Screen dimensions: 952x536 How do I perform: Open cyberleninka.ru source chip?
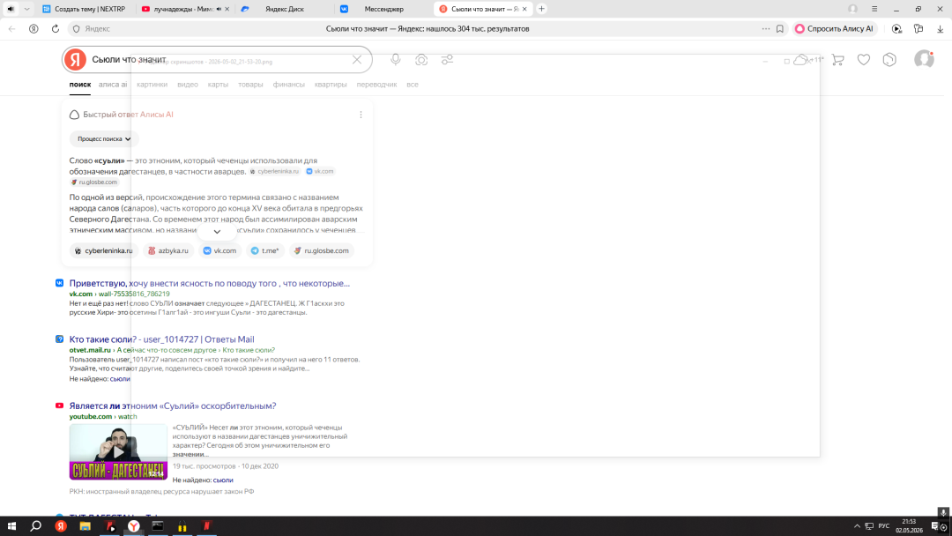(x=104, y=250)
